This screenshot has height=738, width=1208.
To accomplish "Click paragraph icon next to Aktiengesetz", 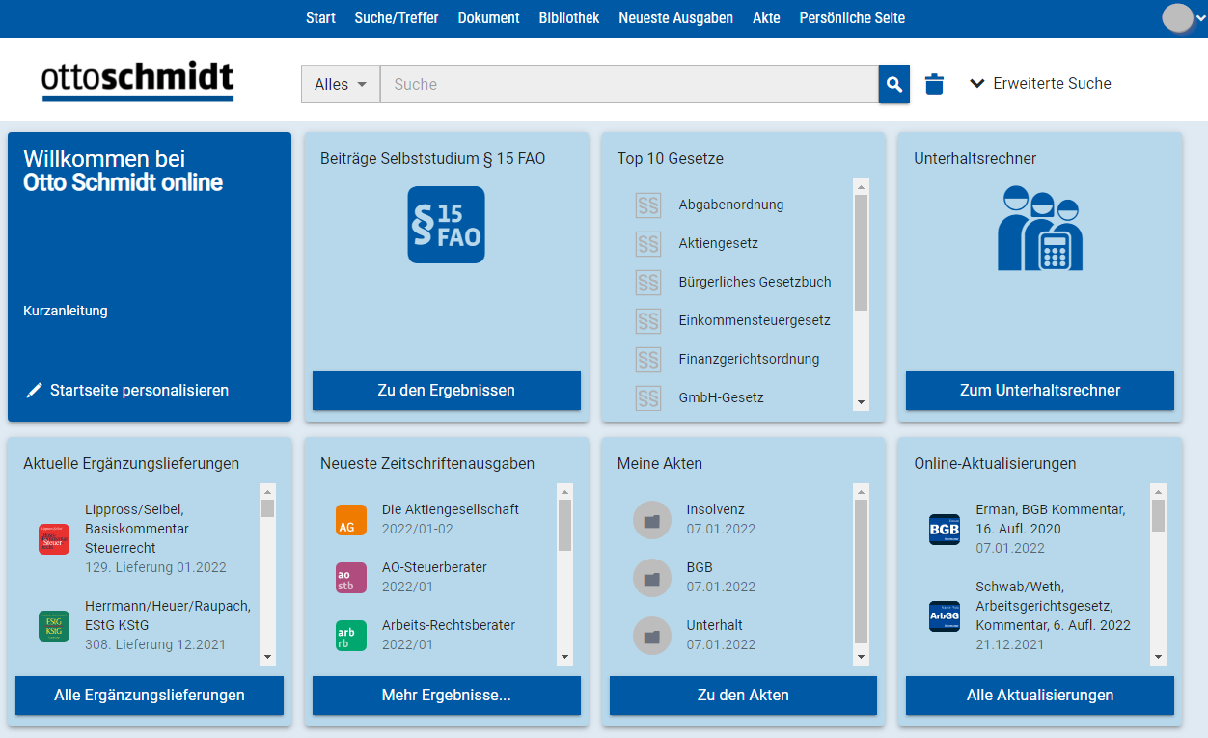I will pos(648,243).
